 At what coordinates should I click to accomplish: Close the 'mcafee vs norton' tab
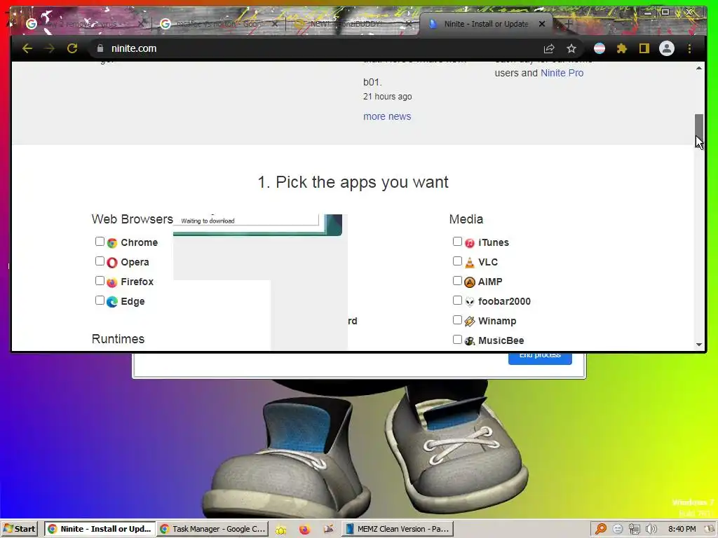(274, 24)
